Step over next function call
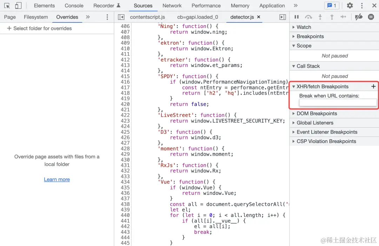379x246 pixels. (308, 17)
